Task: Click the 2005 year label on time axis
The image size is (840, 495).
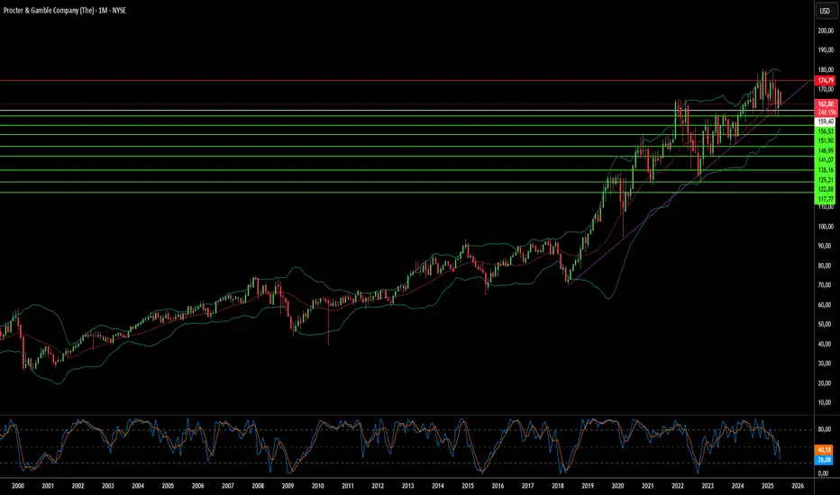Action: click(x=168, y=486)
